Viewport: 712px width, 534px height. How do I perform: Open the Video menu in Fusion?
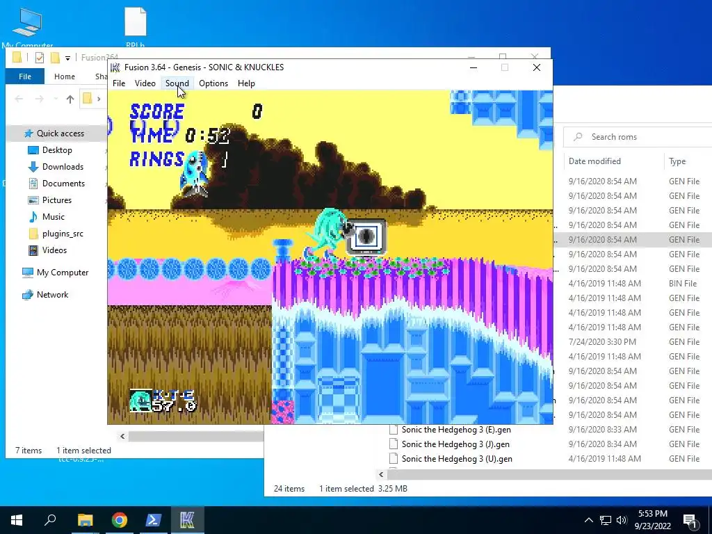click(145, 83)
